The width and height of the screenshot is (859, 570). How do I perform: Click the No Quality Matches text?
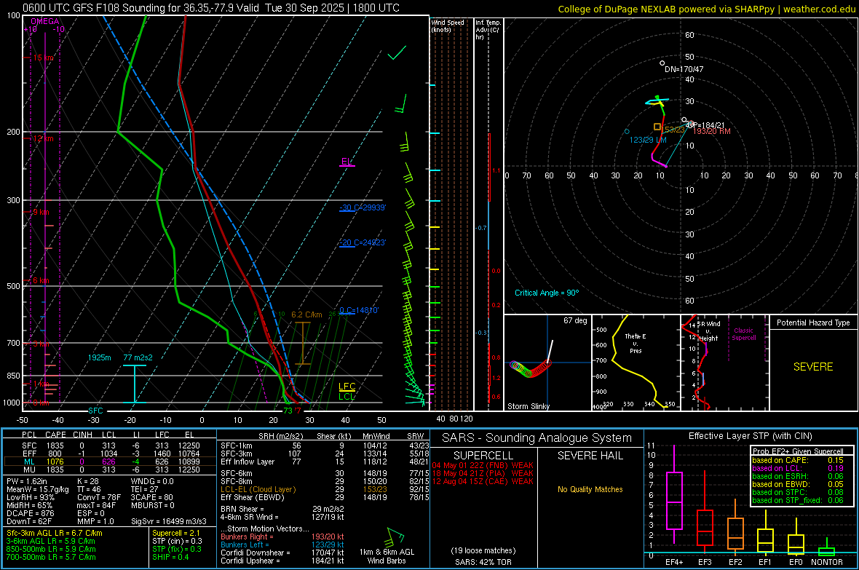(x=590, y=489)
